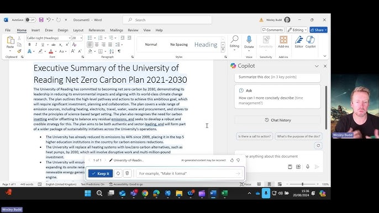Toggle Italic formatting
The image size is (379, 213).
click(x=36, y=45)
